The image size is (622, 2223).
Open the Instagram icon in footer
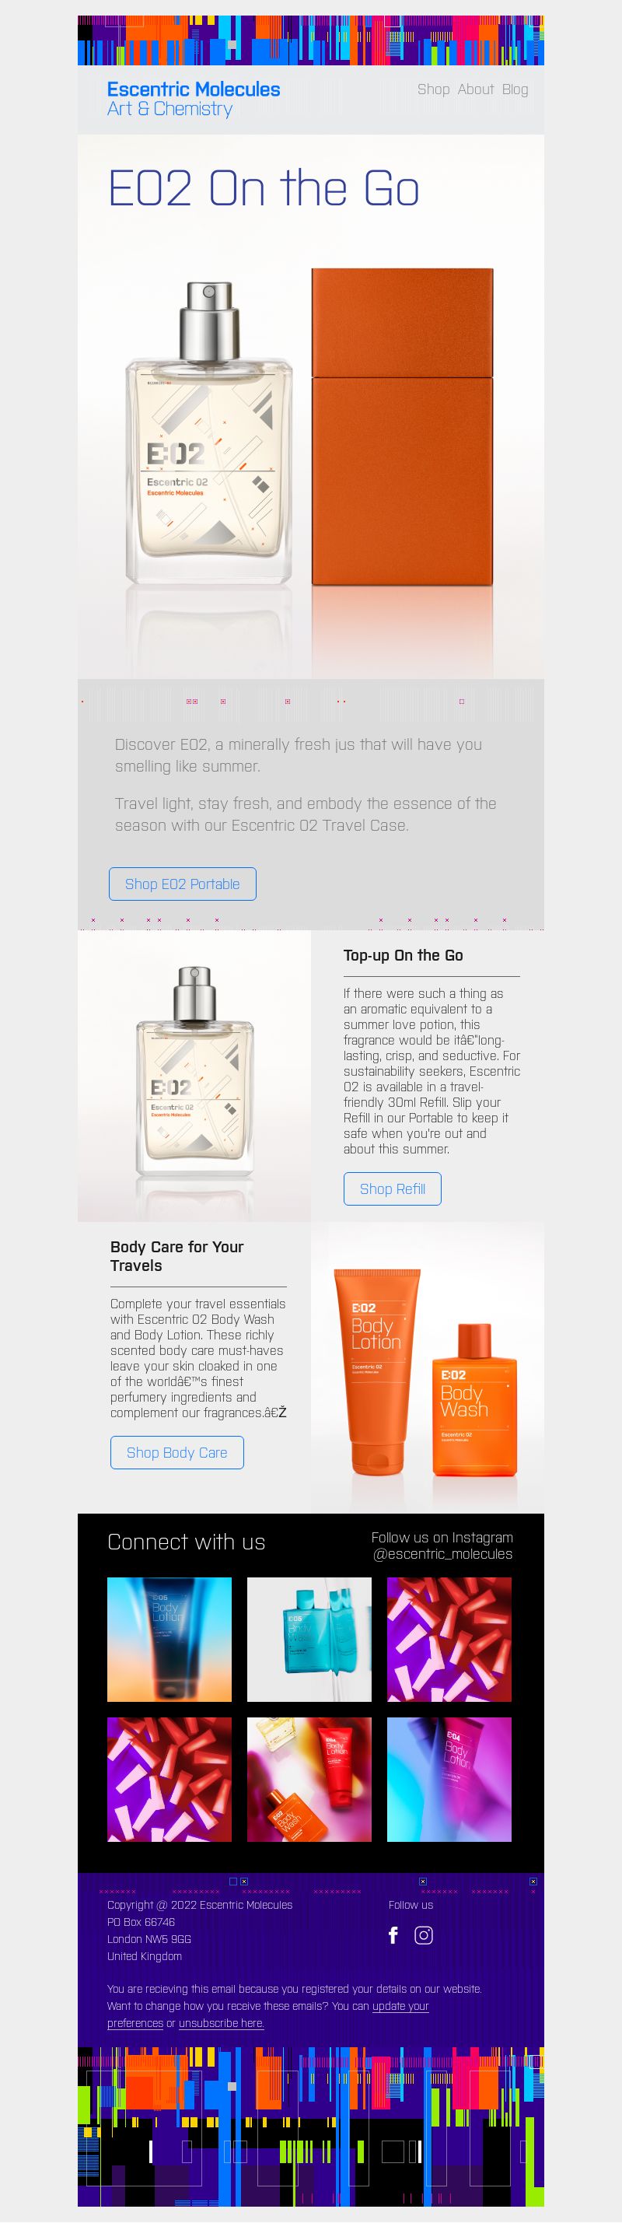[x=424, y=1936]
